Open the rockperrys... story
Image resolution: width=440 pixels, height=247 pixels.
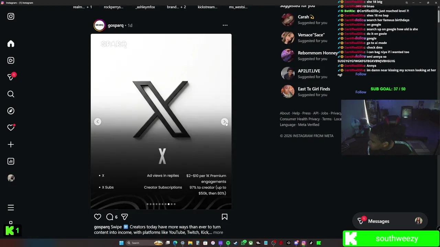[x=113, y=7]
